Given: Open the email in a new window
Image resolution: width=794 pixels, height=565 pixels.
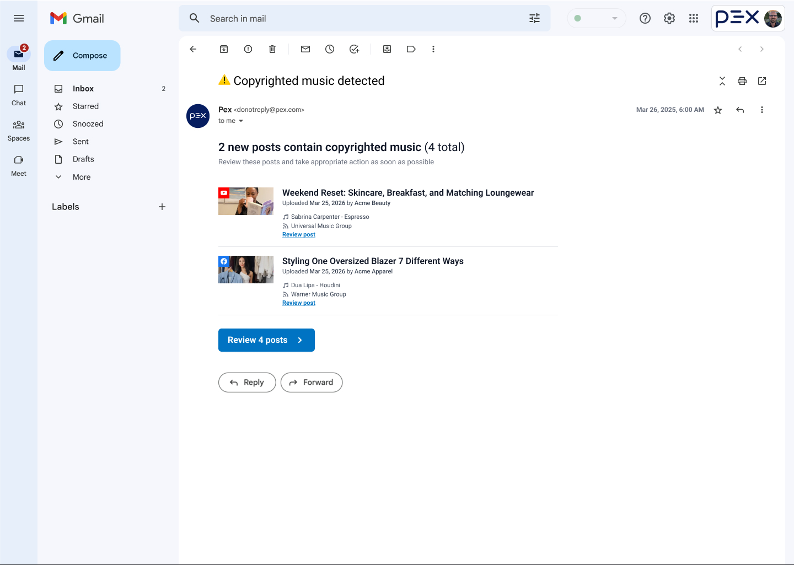Looking at the screenshot, I should coord(762,81).
